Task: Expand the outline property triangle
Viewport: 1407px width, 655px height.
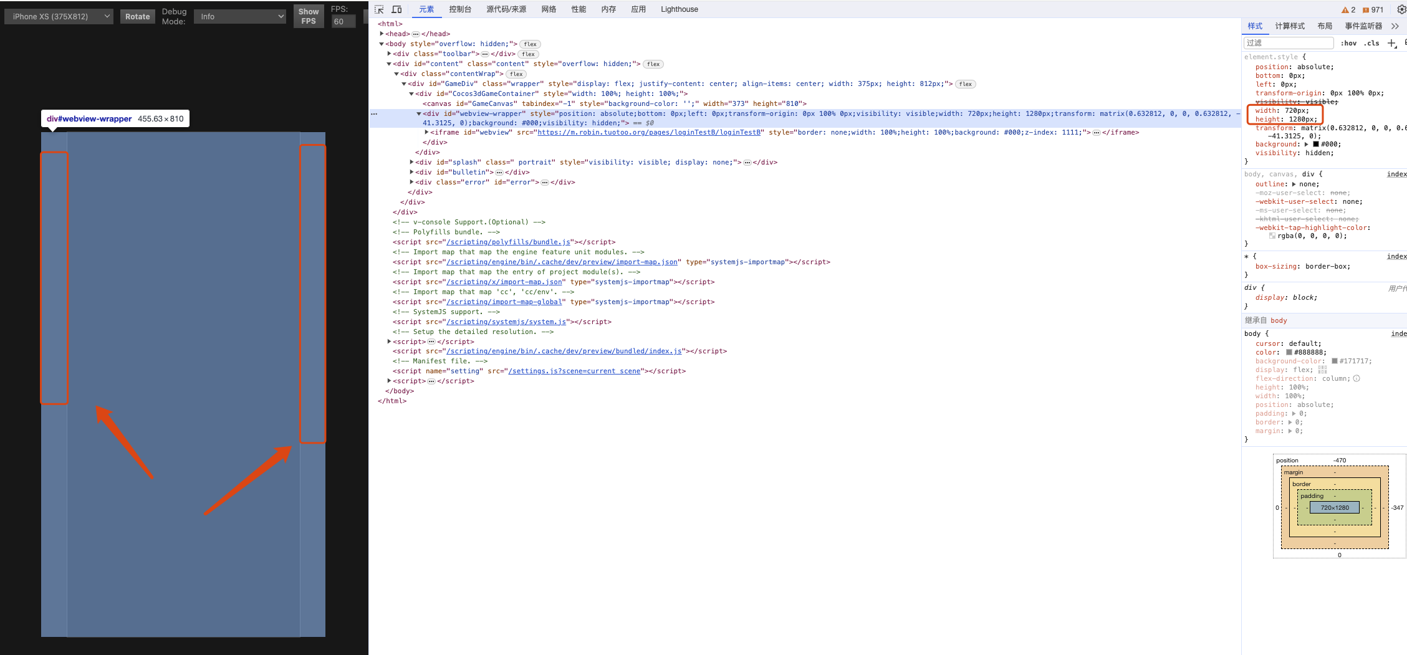Action: 1294,184
